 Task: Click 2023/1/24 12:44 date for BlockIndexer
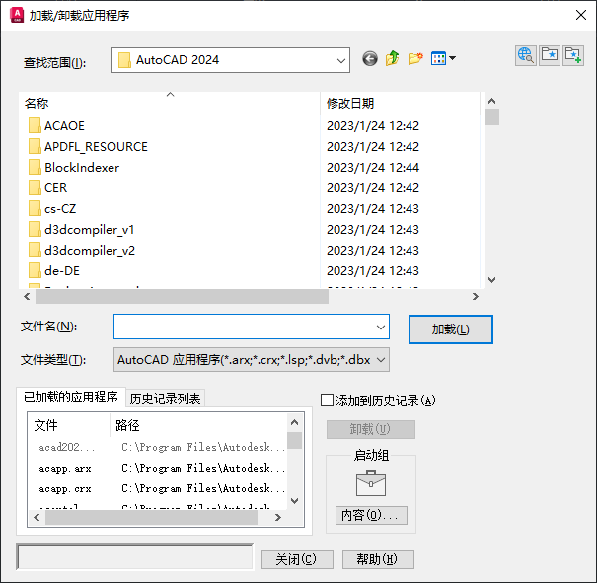click(x=373, y=167)
